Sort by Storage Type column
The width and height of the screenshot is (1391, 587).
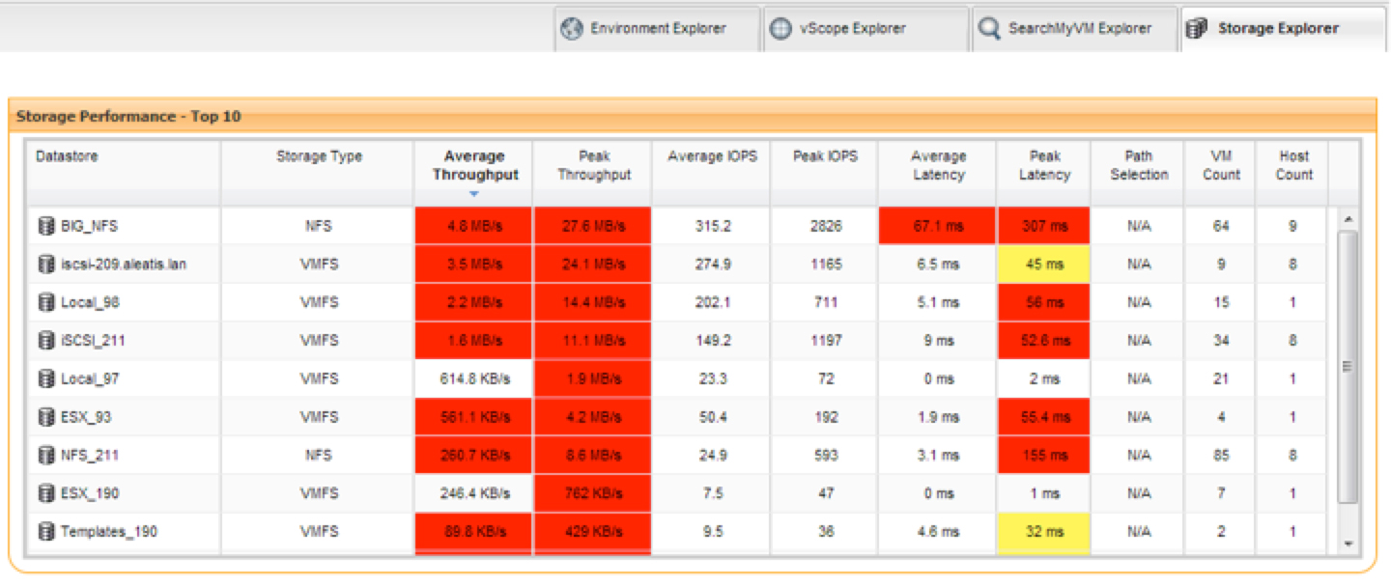point(319,172)
